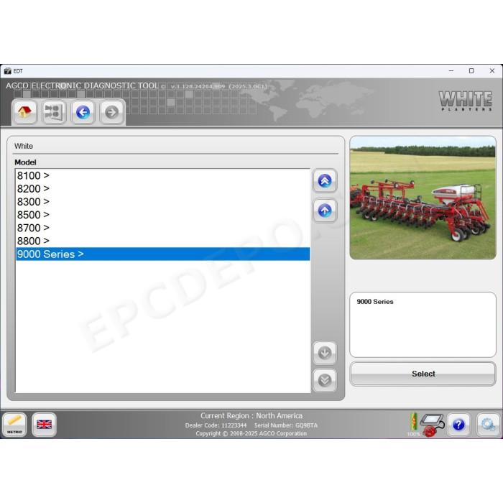Jump to top of model list
Image resolution: width=503 pixels, height=503 pixels.
325,181
